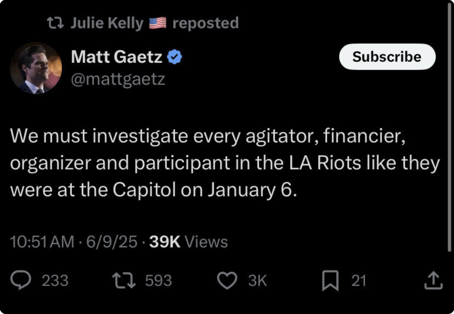454x314 pixels.
Task: Open the Matt Gaetz display name link
Action: (x=116, y=57)
